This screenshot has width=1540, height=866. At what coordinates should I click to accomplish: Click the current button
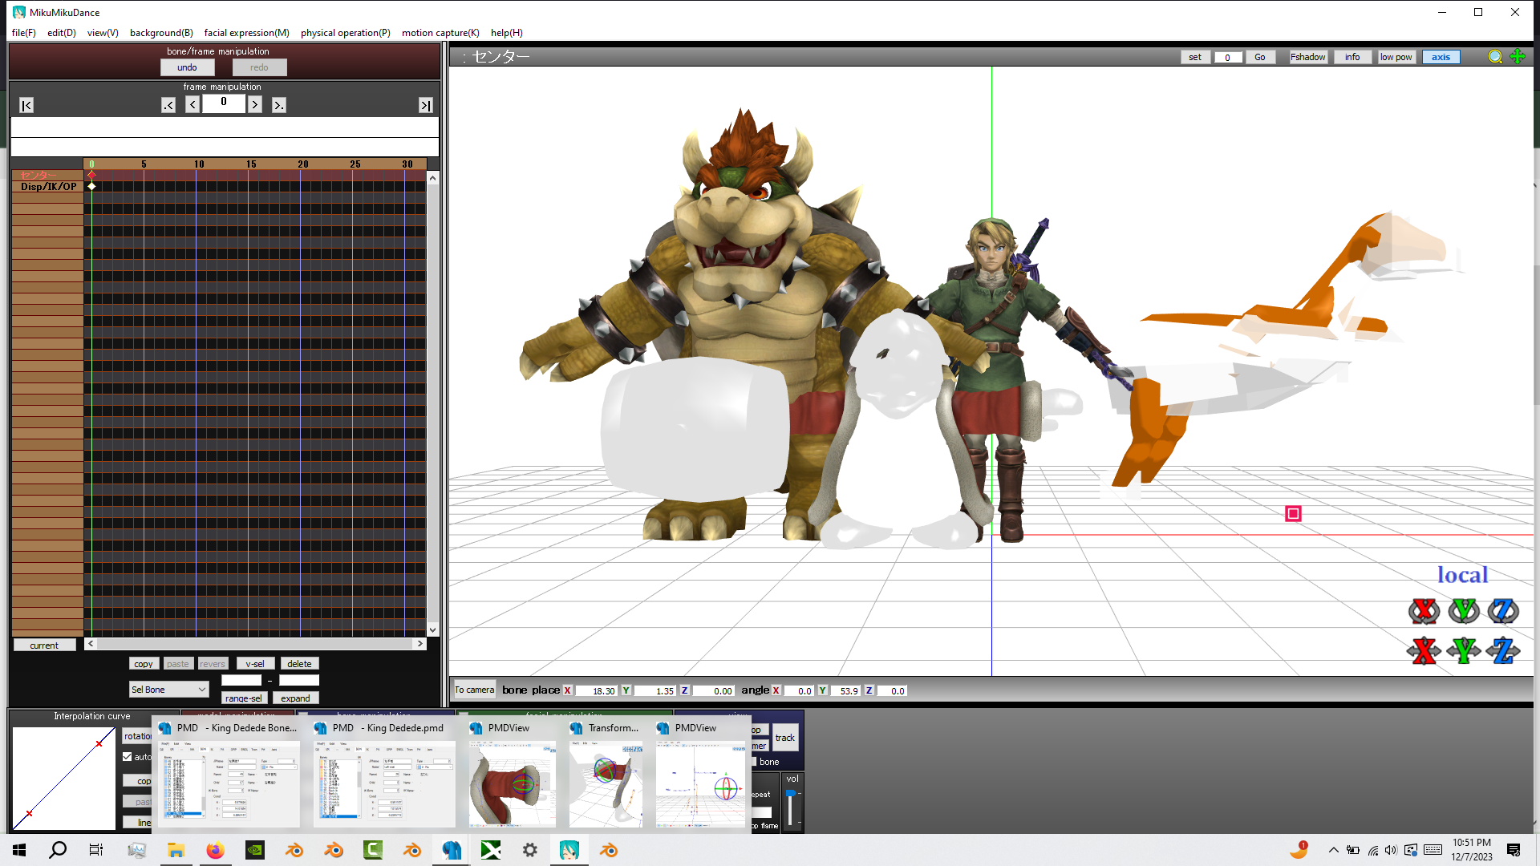click(44, 645)
